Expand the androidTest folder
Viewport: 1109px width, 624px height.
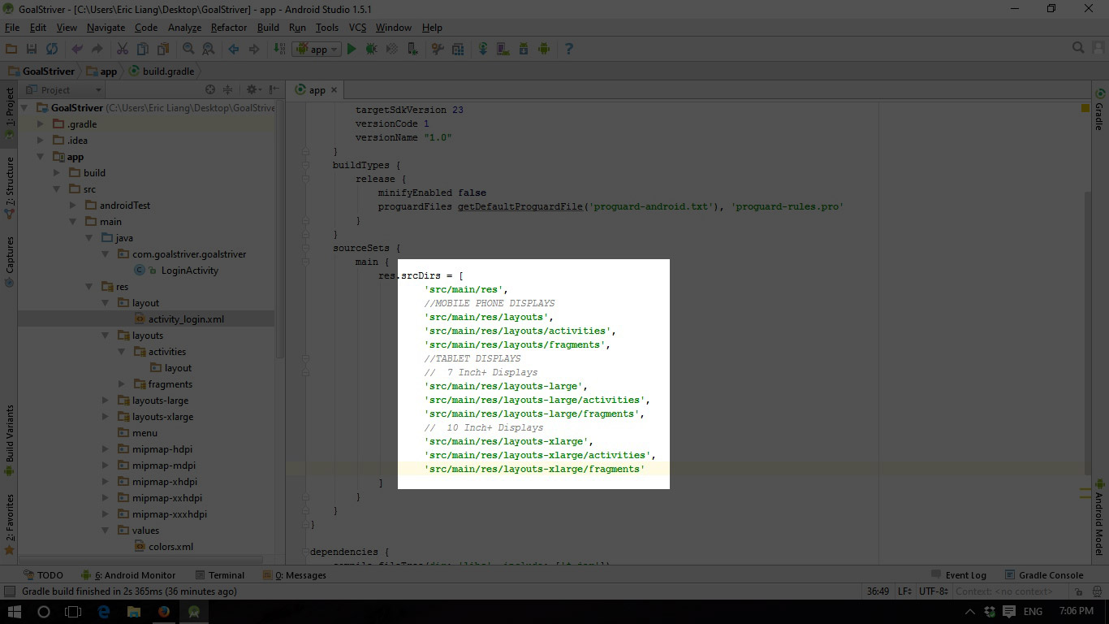pyautogui.click(x=73, y=206)
